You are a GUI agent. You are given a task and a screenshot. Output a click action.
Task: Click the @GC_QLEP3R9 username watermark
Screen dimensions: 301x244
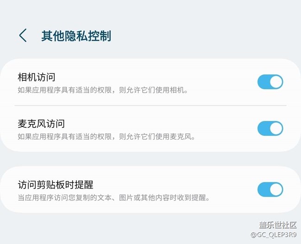click(270, 235)
